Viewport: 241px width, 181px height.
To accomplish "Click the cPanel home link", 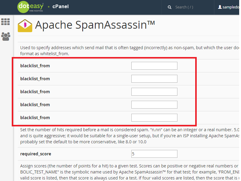I will pyautogui.click(x=61, y=7).
